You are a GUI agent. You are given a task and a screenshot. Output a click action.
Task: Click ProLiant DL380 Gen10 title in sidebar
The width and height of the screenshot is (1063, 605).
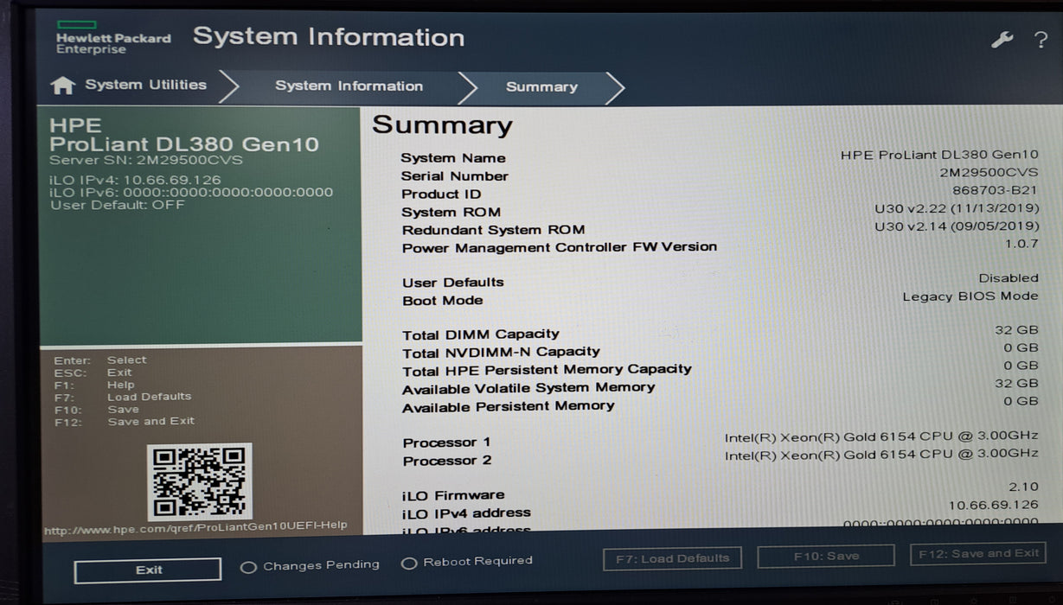184,144
